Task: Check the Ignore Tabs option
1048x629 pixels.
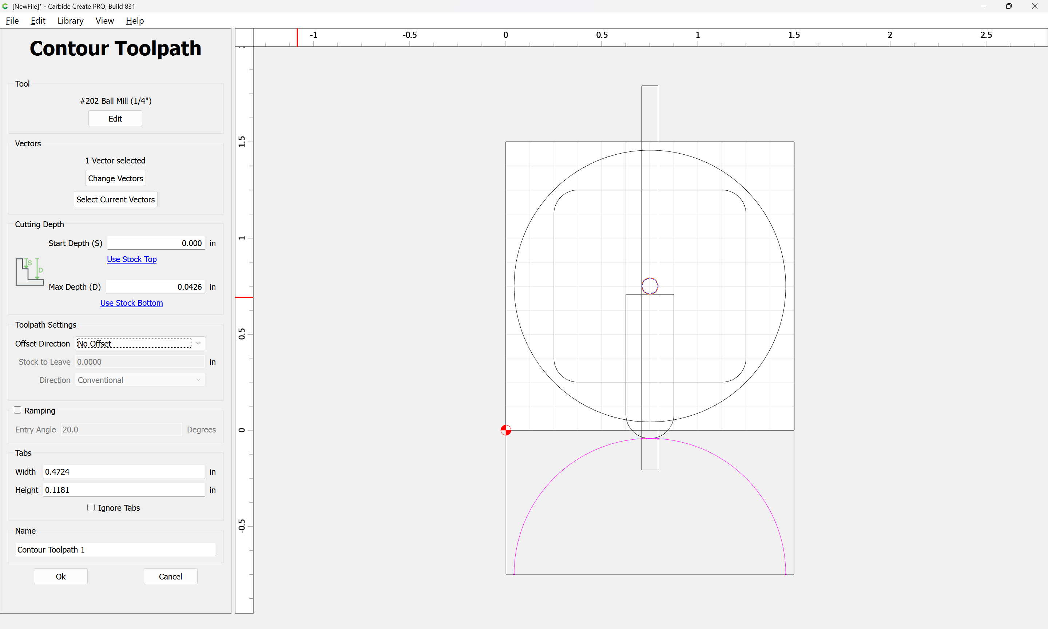Action: coord(91,507)
